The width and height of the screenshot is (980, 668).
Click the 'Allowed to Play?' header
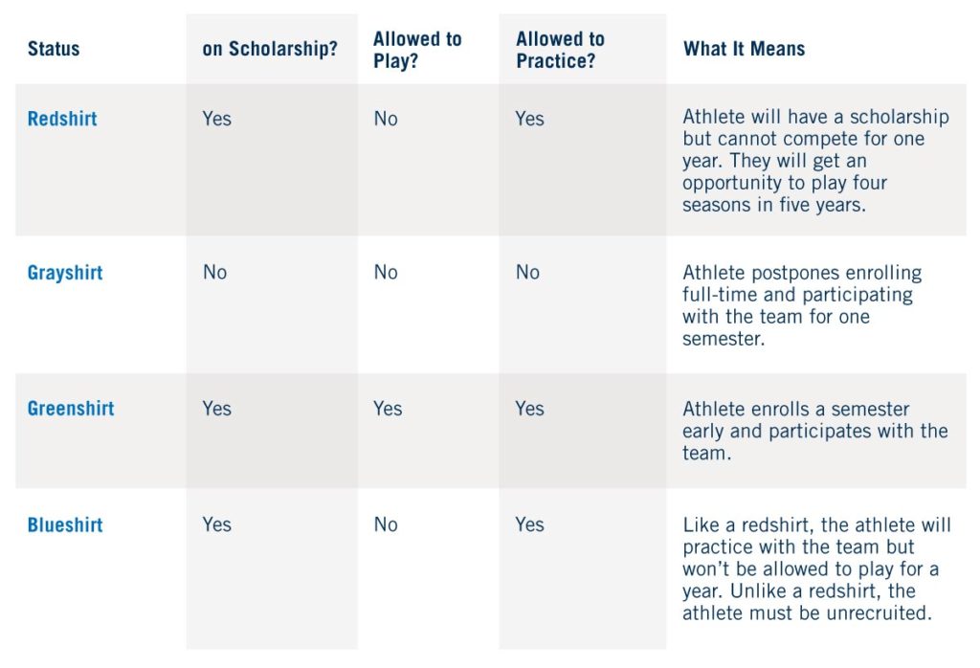coord(417,49)
